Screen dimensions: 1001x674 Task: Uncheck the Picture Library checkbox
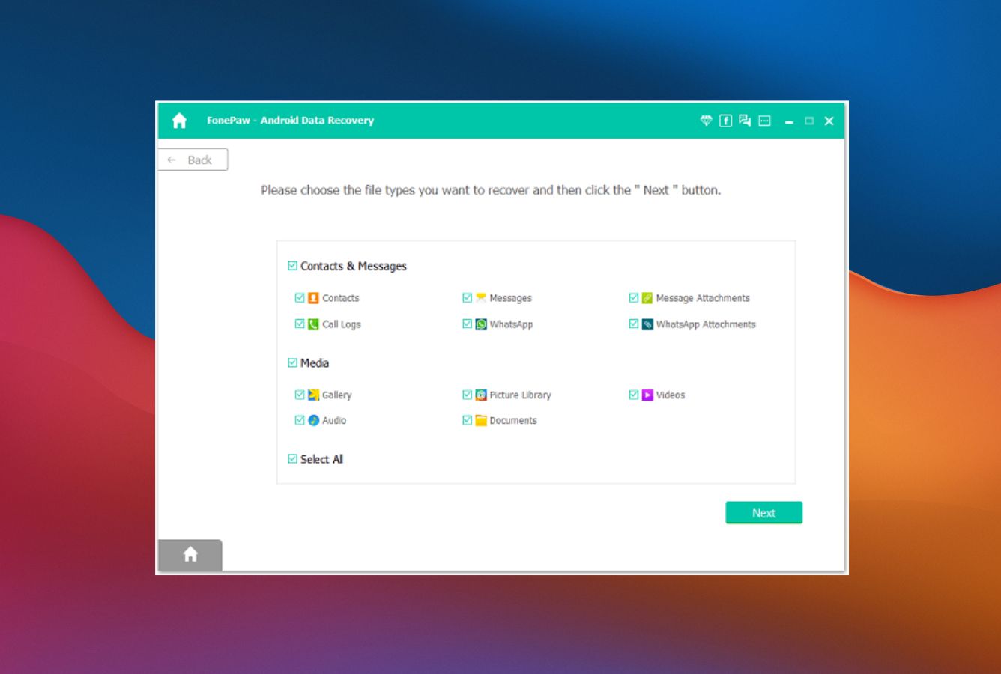pyautogui.click(x=468, y=395)
